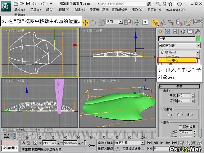Image resolution: width=204 pixels, height=153 pixels.
Task: Click the 设置关键点 button
Action: (105, 148)
